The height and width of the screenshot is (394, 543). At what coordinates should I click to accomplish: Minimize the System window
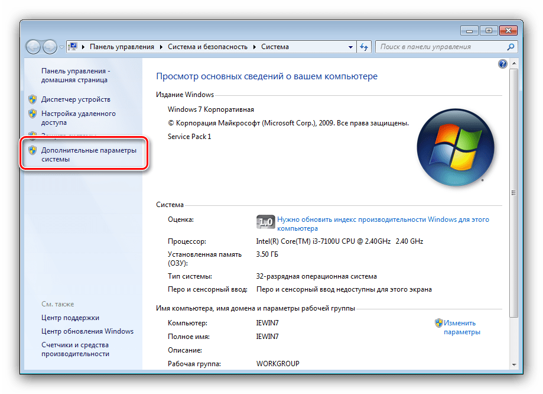tap(469, 31)
